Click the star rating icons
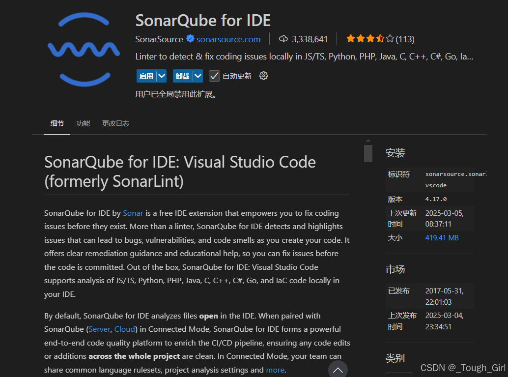508x377 pixels. tap(370, 39)
